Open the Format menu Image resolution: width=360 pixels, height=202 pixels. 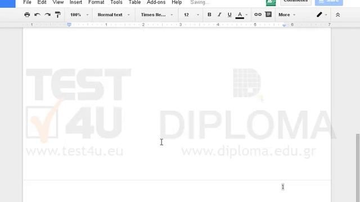click(96, 2)
